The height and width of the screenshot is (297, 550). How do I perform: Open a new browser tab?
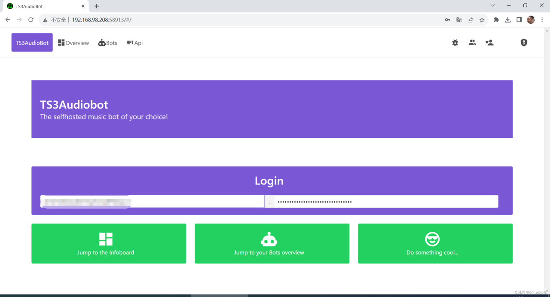click(97, 6)
